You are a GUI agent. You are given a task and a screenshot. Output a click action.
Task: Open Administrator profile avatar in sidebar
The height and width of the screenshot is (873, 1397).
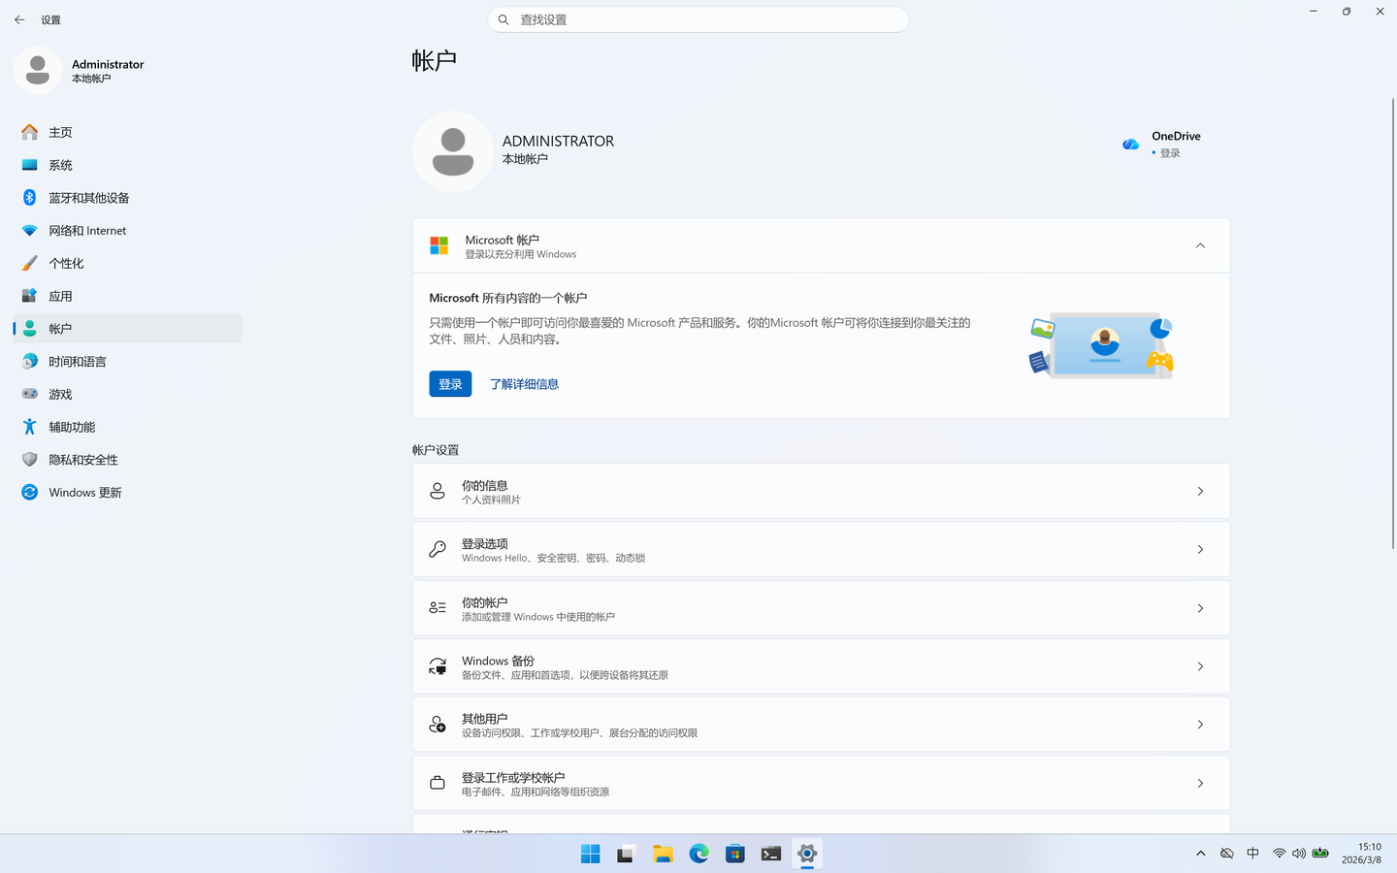[38, 70]
